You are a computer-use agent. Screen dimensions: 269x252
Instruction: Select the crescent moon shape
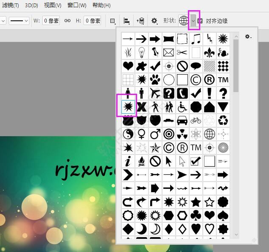tap(142, 229)
